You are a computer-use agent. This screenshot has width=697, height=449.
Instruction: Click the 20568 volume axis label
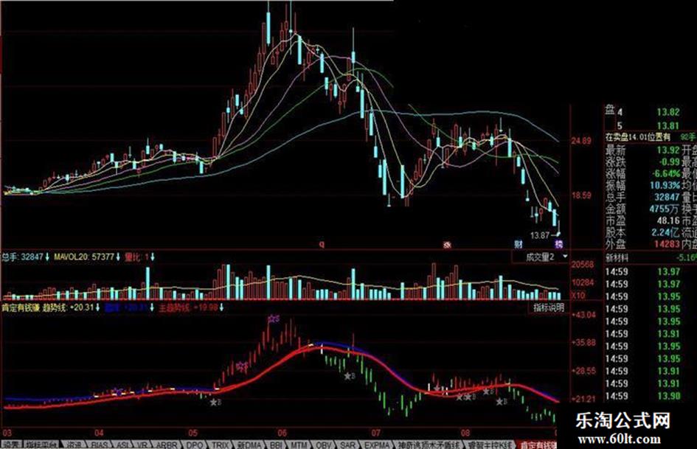(x=583, y=265)
